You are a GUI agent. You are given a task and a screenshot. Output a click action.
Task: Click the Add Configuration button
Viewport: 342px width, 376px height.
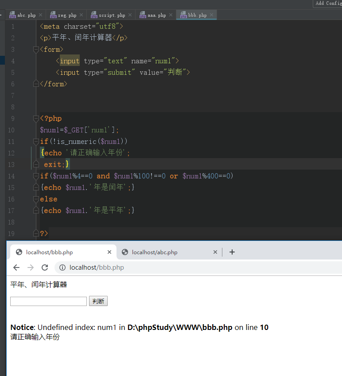pyautogui.click(x=328, y=4)
